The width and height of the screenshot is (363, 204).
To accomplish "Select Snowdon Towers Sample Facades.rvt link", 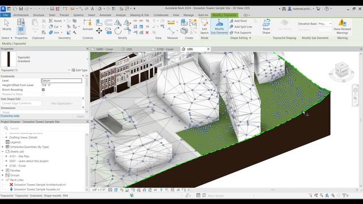I will coord(37,189).
